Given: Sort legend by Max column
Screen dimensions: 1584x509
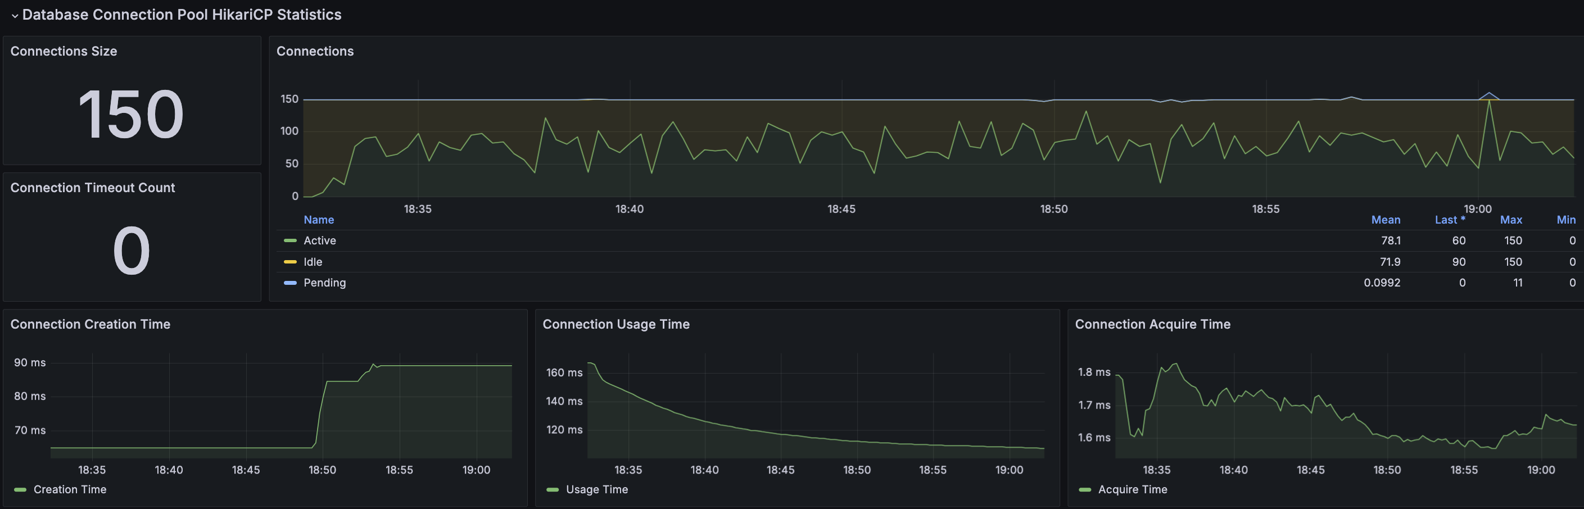Looking at the screenshot, I should coord(1511,220).
